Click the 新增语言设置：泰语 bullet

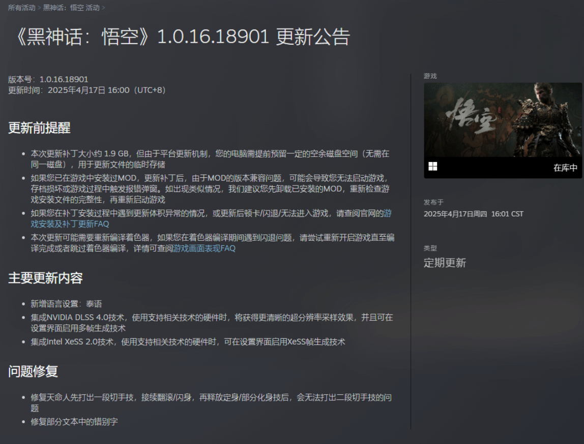(x=66, y=304)
